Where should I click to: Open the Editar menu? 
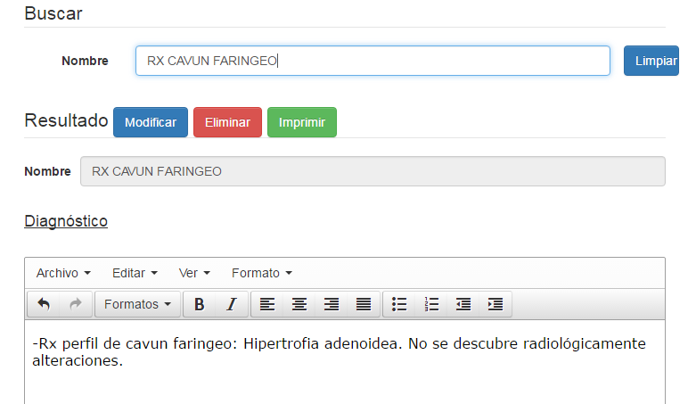[135, 273]
